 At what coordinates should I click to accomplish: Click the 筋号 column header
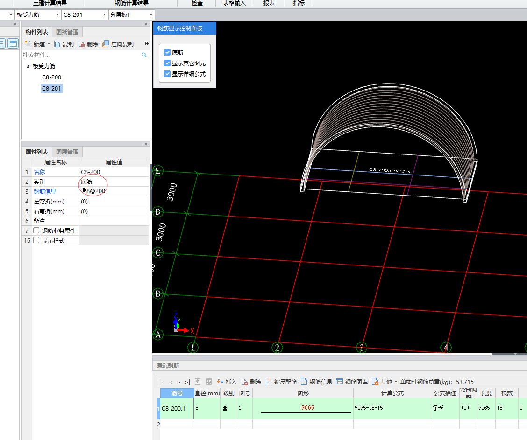(x=177, y=393)
